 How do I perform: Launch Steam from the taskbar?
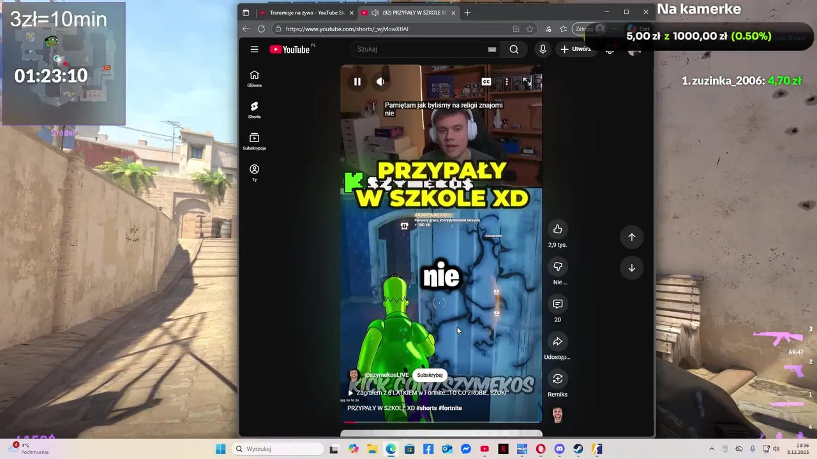(578, 449)
